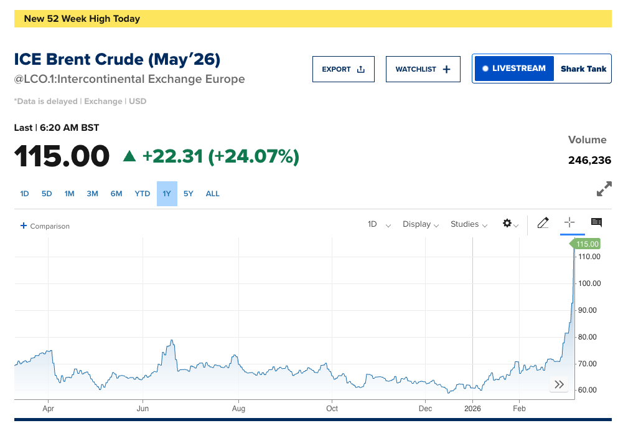
Task: Select the 6M time range
Action: pyautogui.click(x=116, y=194)
